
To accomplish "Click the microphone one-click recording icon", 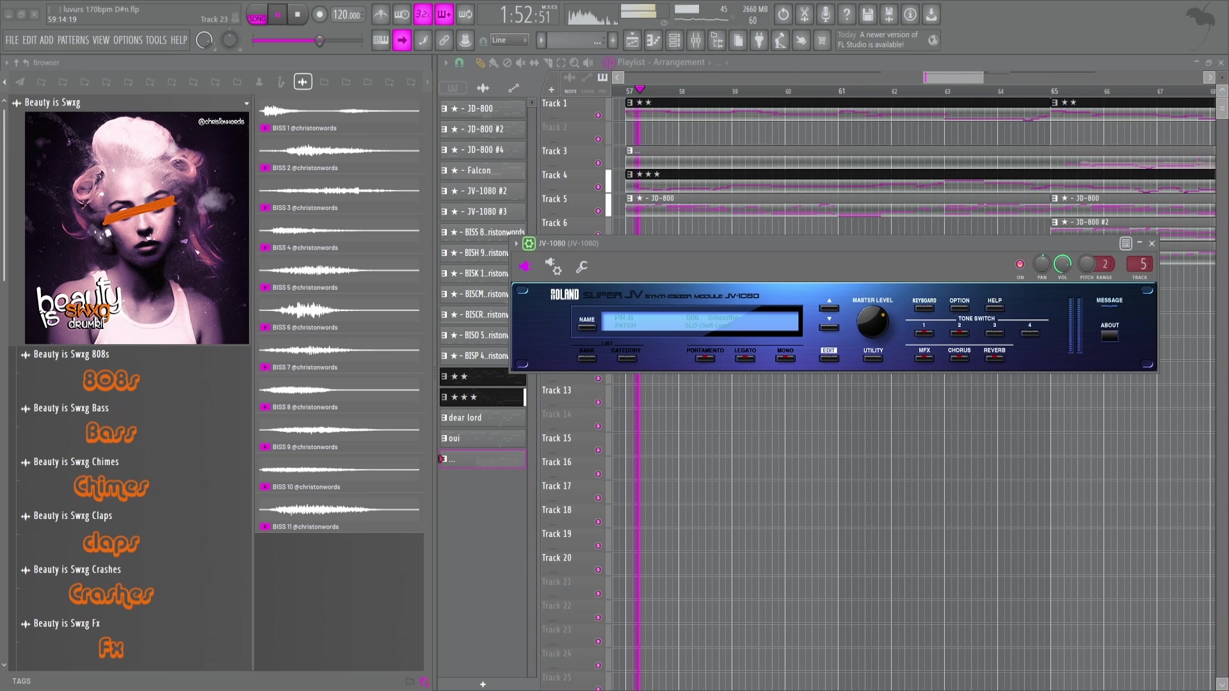I will point(826,14).
